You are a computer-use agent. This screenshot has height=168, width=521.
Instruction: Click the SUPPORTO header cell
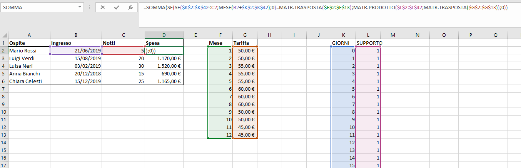click(368, 43)
